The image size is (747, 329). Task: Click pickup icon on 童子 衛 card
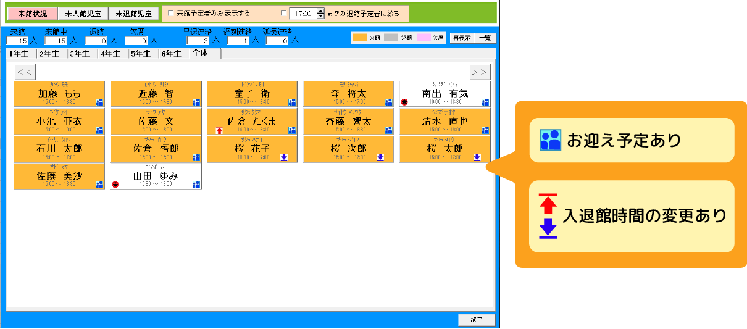coord(292,102)
